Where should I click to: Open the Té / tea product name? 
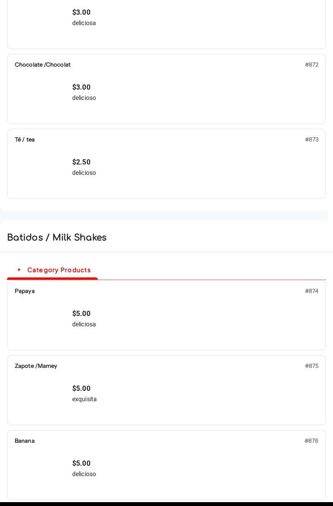pyautogui.click(x=25, y=139)
